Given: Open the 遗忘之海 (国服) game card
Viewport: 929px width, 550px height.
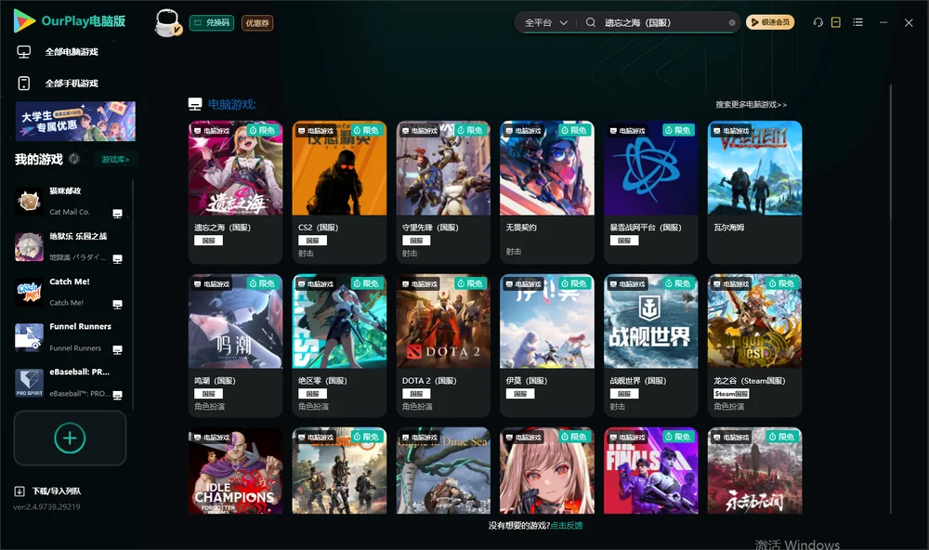Looking at the screenshot, I should click(x=235, y=192).
